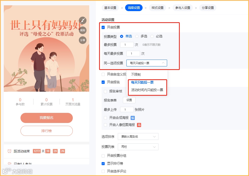This screenshot has height=176, width=249.
Task: Open the 规则 round button on preview
Action: 83,30
